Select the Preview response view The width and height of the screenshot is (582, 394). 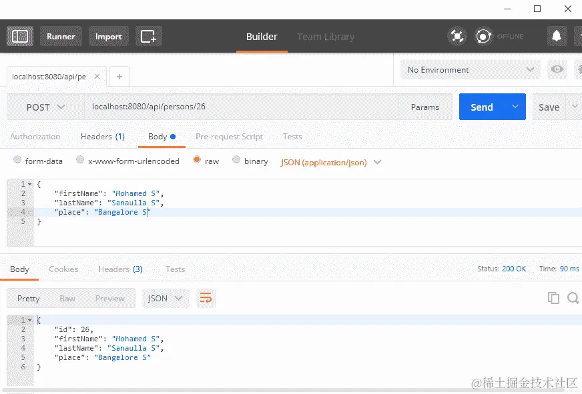click(x=110, y=299)
